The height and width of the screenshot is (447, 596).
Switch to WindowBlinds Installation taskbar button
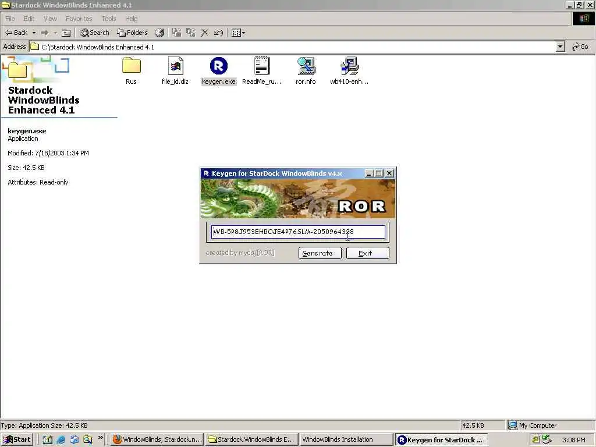[x=346, y=439]
